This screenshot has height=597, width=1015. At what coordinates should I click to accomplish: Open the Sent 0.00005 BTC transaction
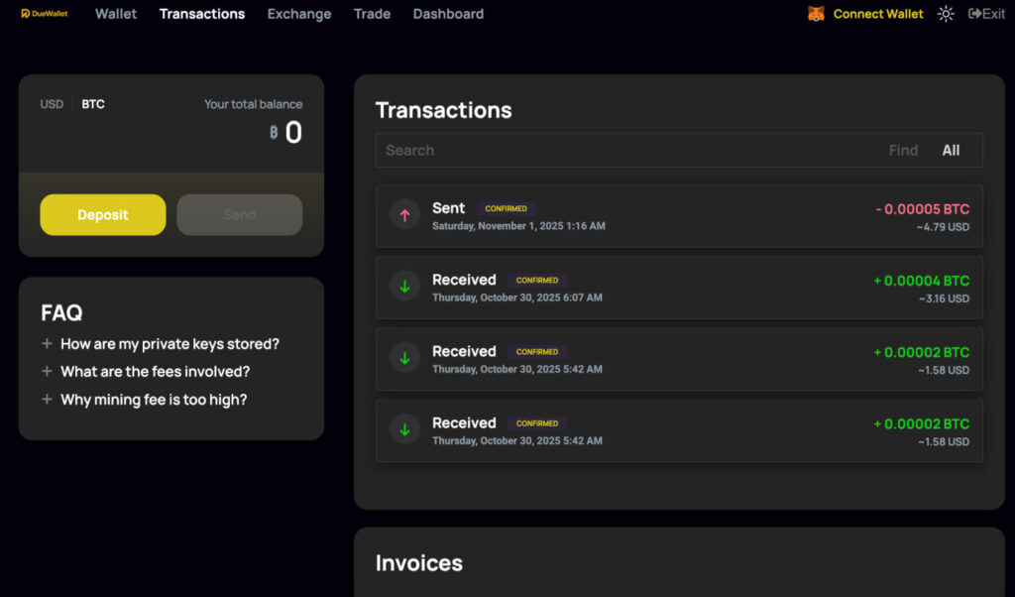click(x=679, y=216)
